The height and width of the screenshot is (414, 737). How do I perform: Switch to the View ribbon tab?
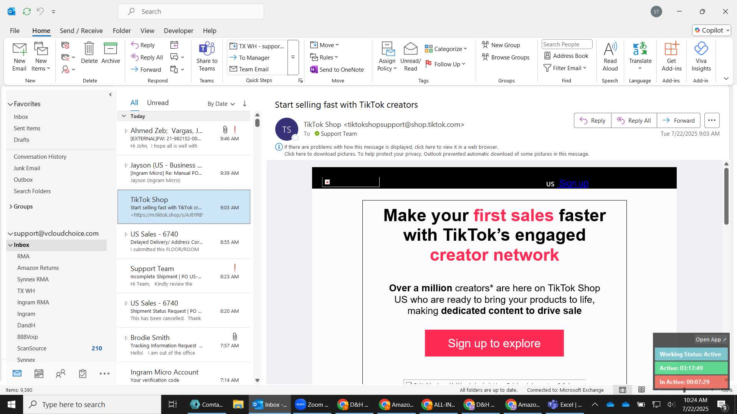click(x=147, y=31)
